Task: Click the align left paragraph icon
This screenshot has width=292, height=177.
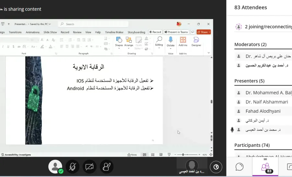Action: point(62,47)
